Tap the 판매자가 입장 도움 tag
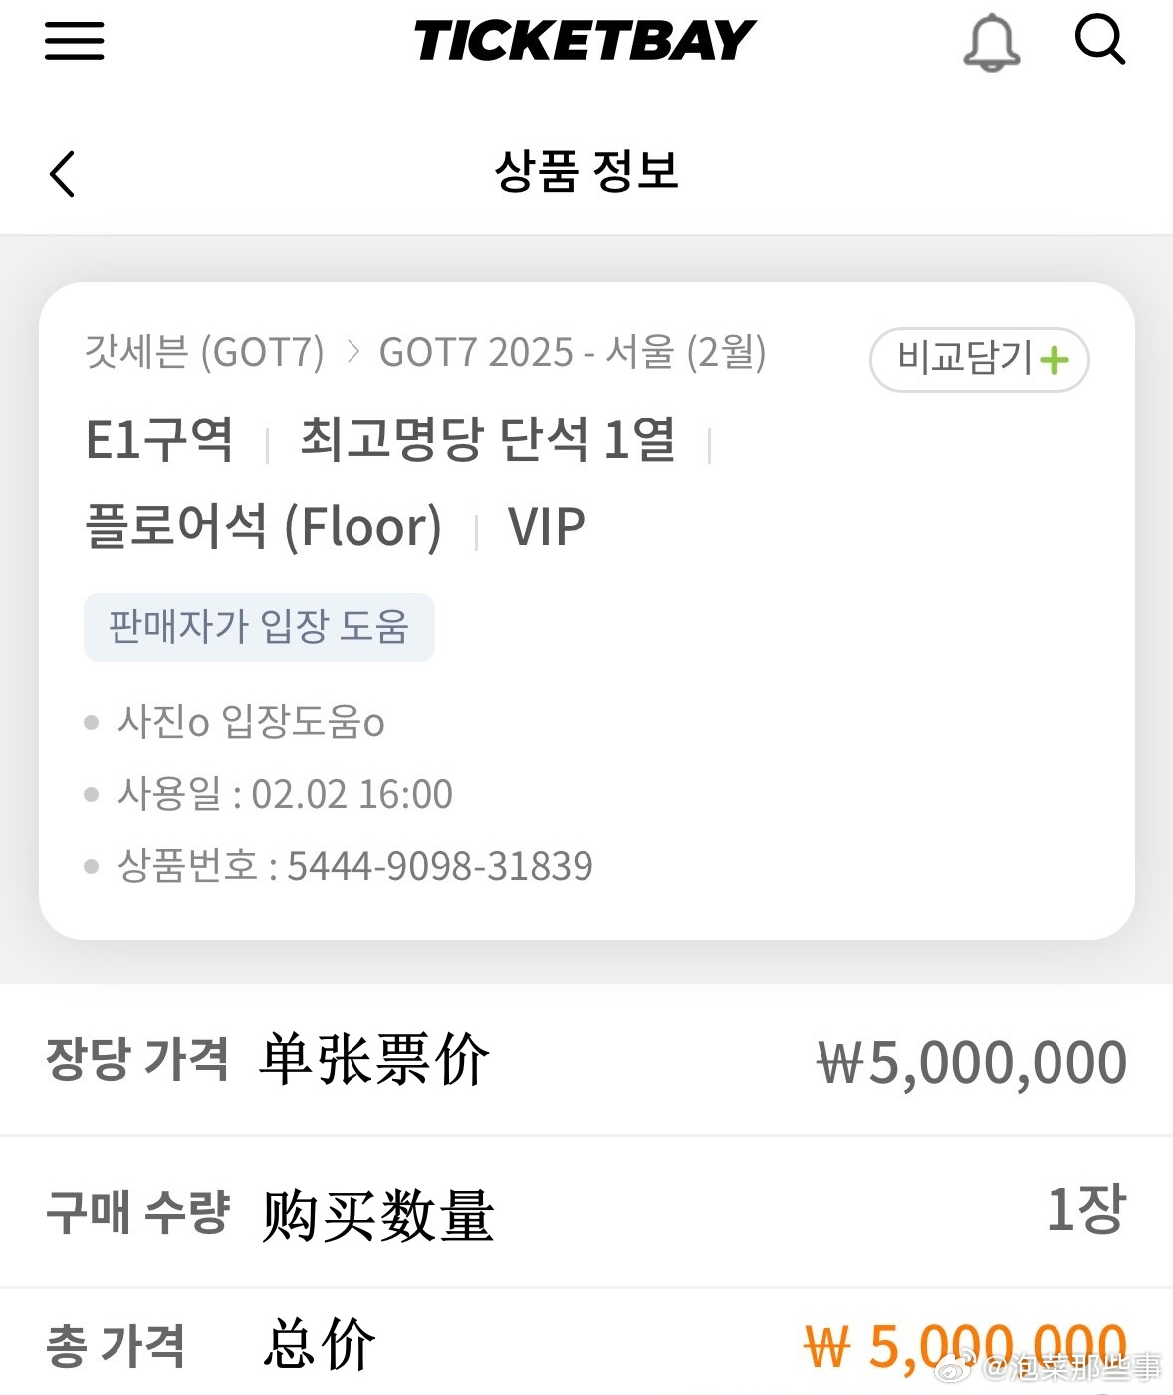Screen dimensions: 1173x1395 click(x=259, y=627)
